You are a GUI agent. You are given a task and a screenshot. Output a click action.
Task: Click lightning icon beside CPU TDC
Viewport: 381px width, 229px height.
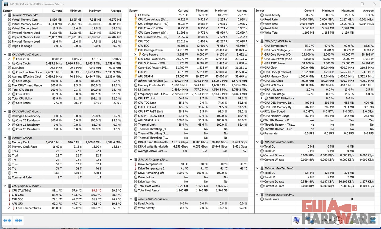(136, 41)
